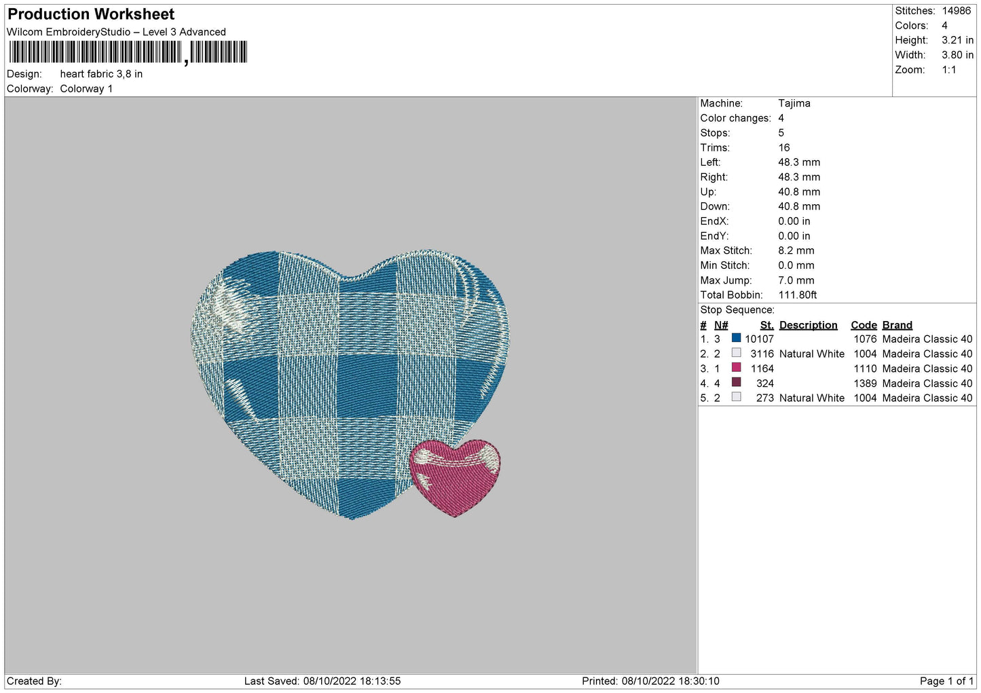Click stitch count 10107 in stop row 1

point(759,339)
